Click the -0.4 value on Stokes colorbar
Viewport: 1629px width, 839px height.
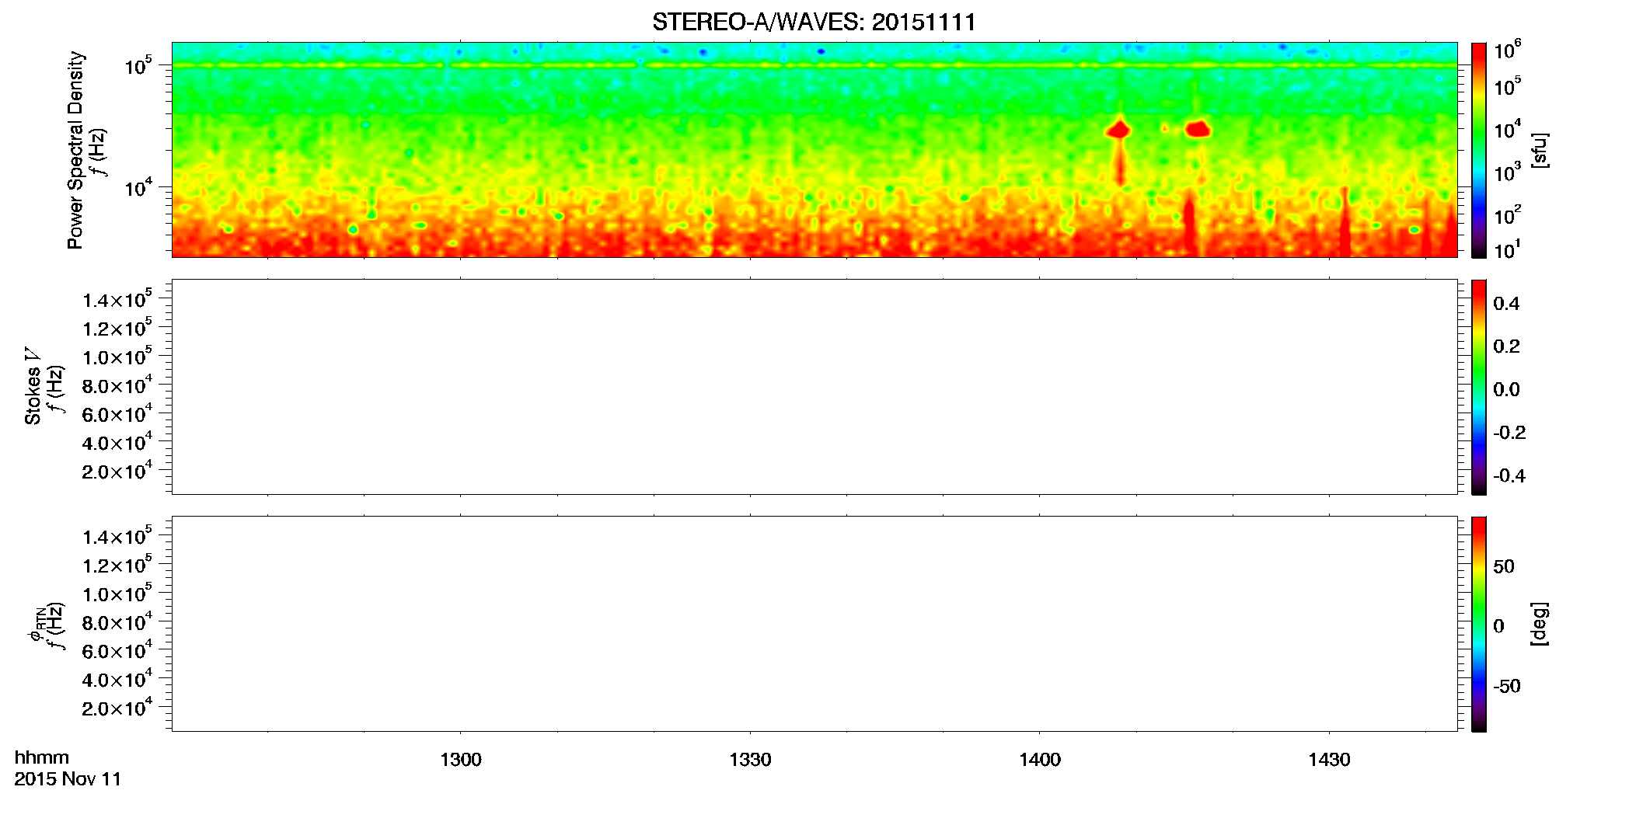1509,476
